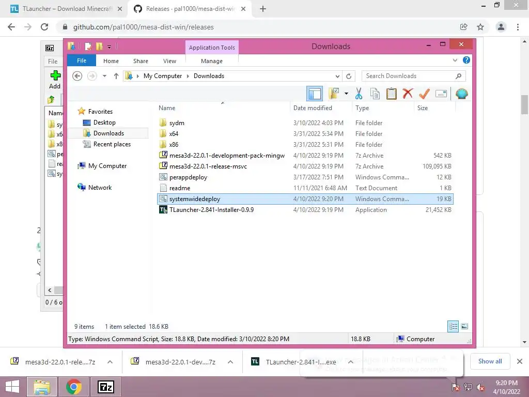Click the Favorites header in navigation pane
Viewport: 529px width, 397px height.
[x=100, y=112]
